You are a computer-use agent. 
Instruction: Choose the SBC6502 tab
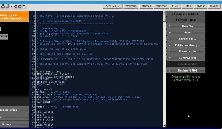coord(161,6)
